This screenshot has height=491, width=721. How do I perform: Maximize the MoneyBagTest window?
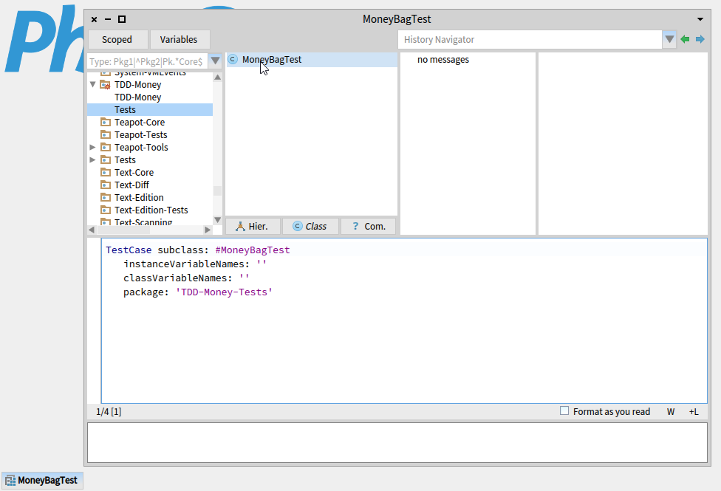[122, 19]
